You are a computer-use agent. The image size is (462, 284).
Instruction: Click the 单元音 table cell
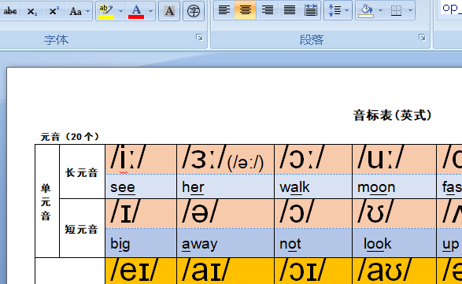click(47, 201)
